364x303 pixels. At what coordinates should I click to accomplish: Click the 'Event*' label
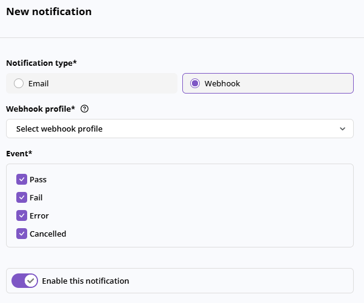[x=19, y=154]
